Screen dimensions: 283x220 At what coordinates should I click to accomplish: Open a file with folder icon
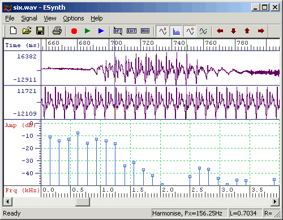tap(27, 31)
